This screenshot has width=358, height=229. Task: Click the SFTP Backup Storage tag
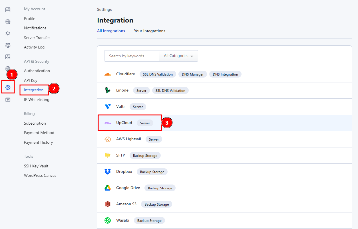point(145,155)
